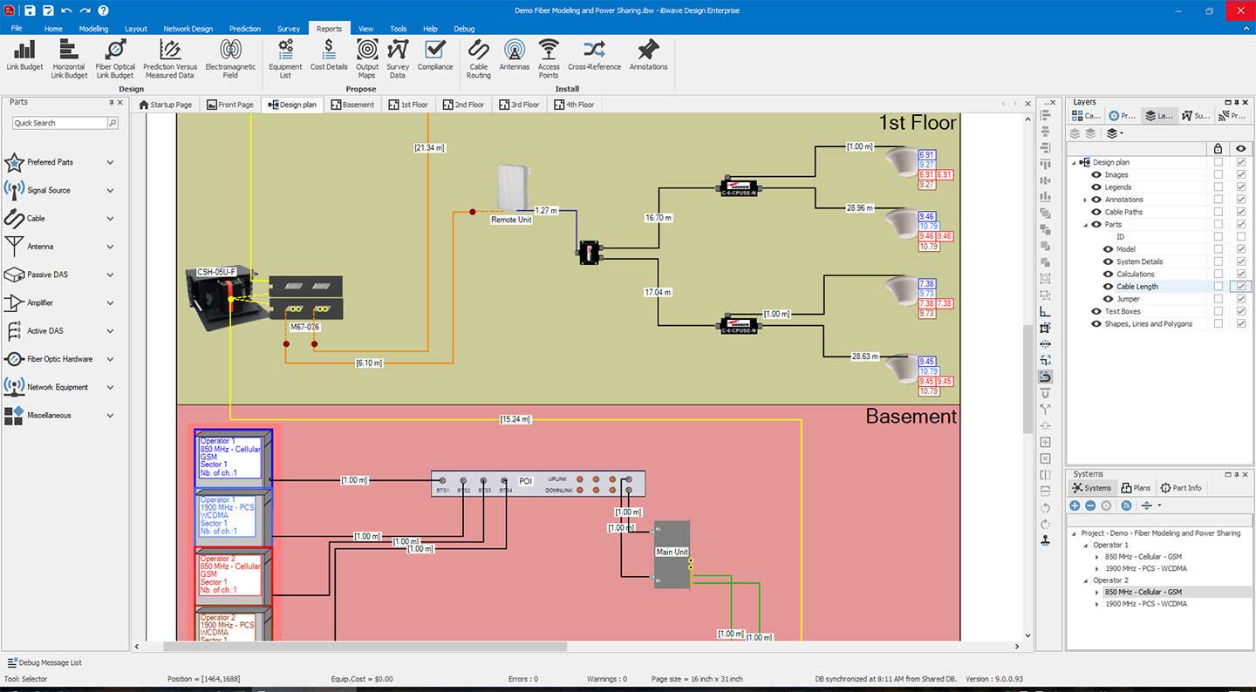The width and height of the screenshot is (1256, 692).
Task: Open the Network Design ribbon tab
Action: click(188, 29)
